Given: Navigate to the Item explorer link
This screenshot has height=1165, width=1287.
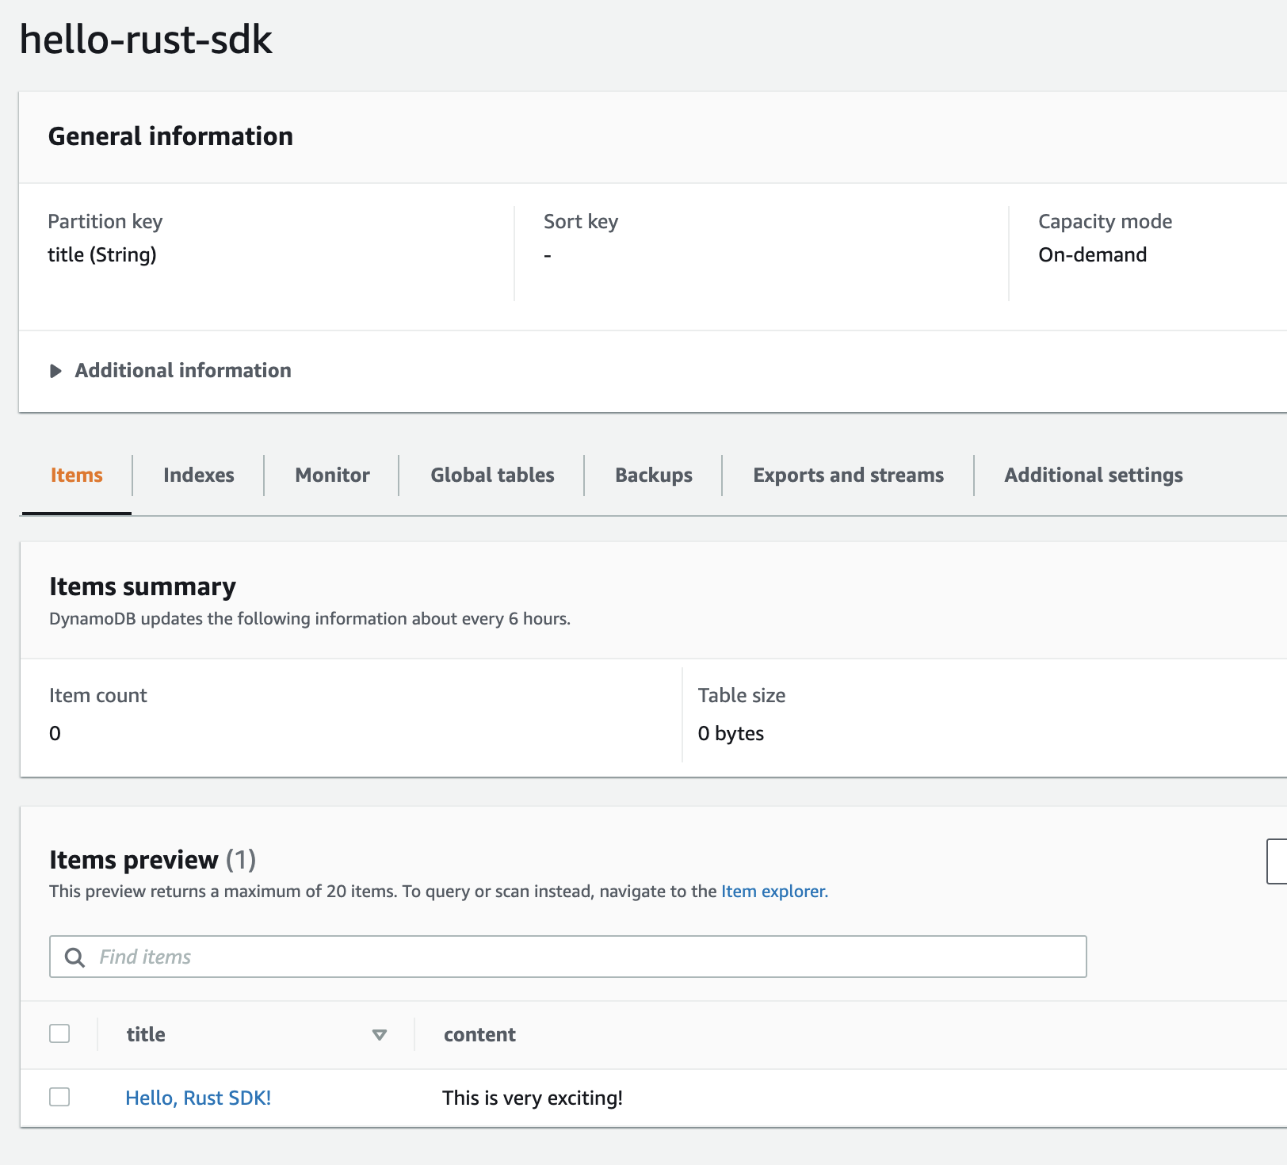Looking at the screenshot, I should [773, 891].
